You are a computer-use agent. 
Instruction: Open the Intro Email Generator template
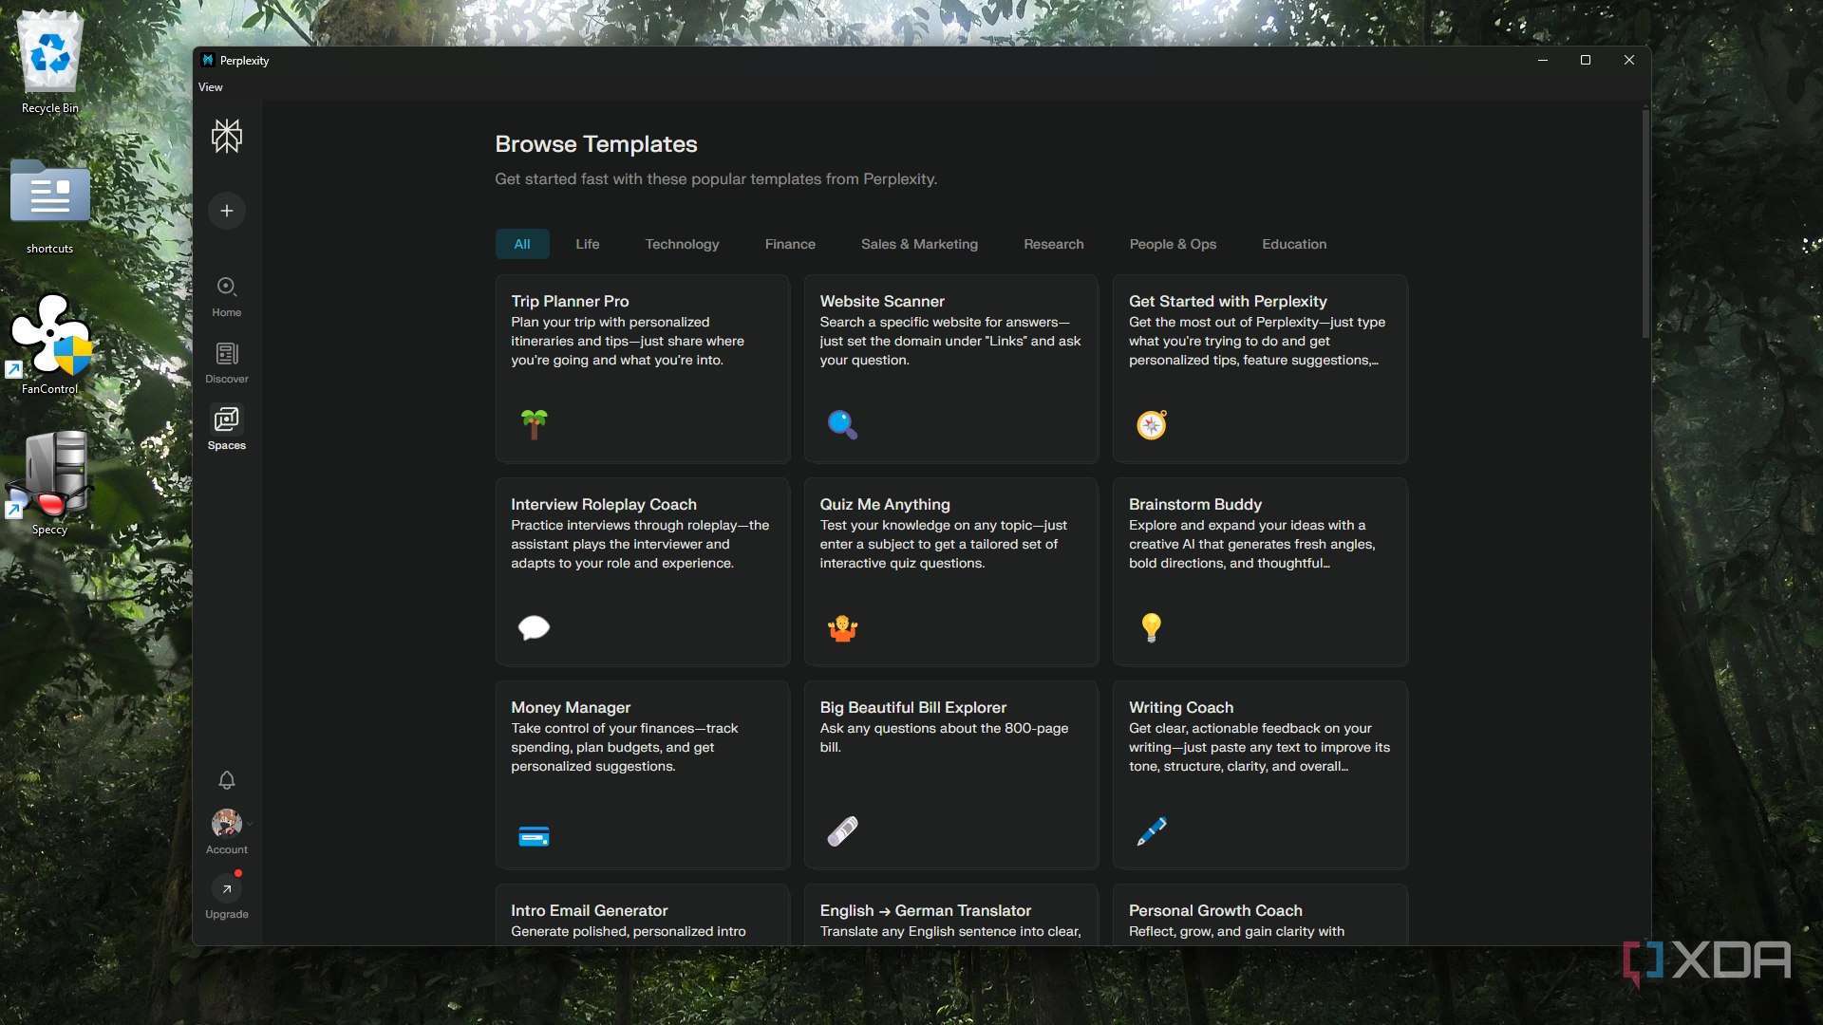[x=643, y=914]
